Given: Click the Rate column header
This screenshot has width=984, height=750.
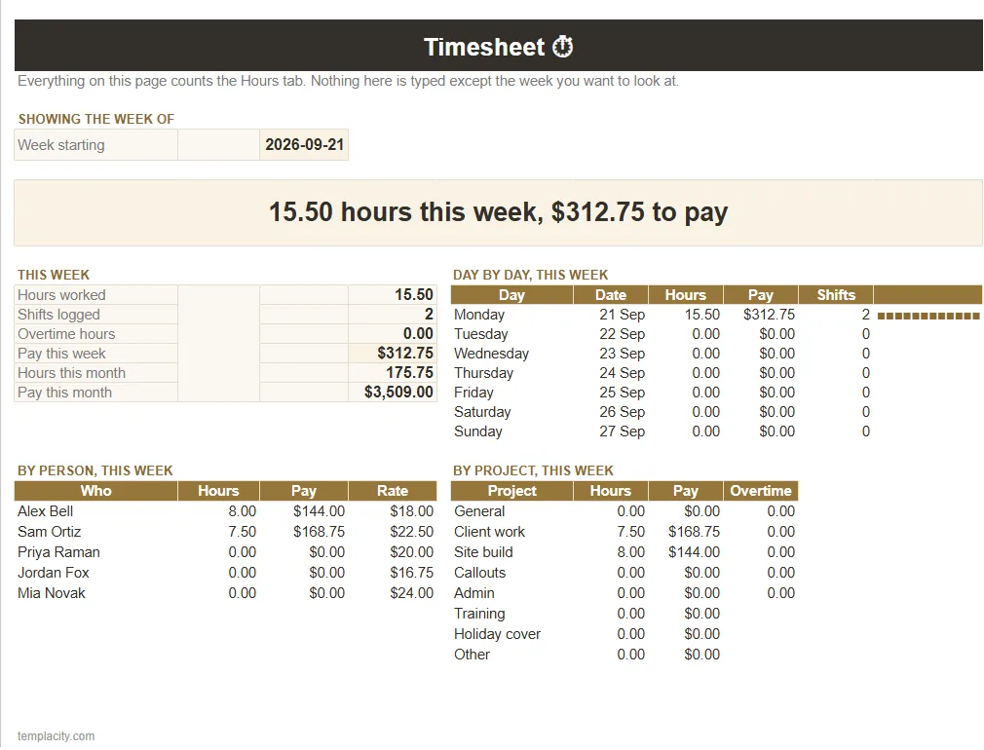Looking at the screenshot, I should (x=393, y=491).
